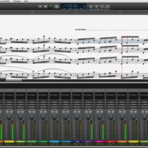Viewport: 148px width, 148px height.
Task: Click the red playhead handle in the score
Action: pyautogui.click(x=122, y=37)
